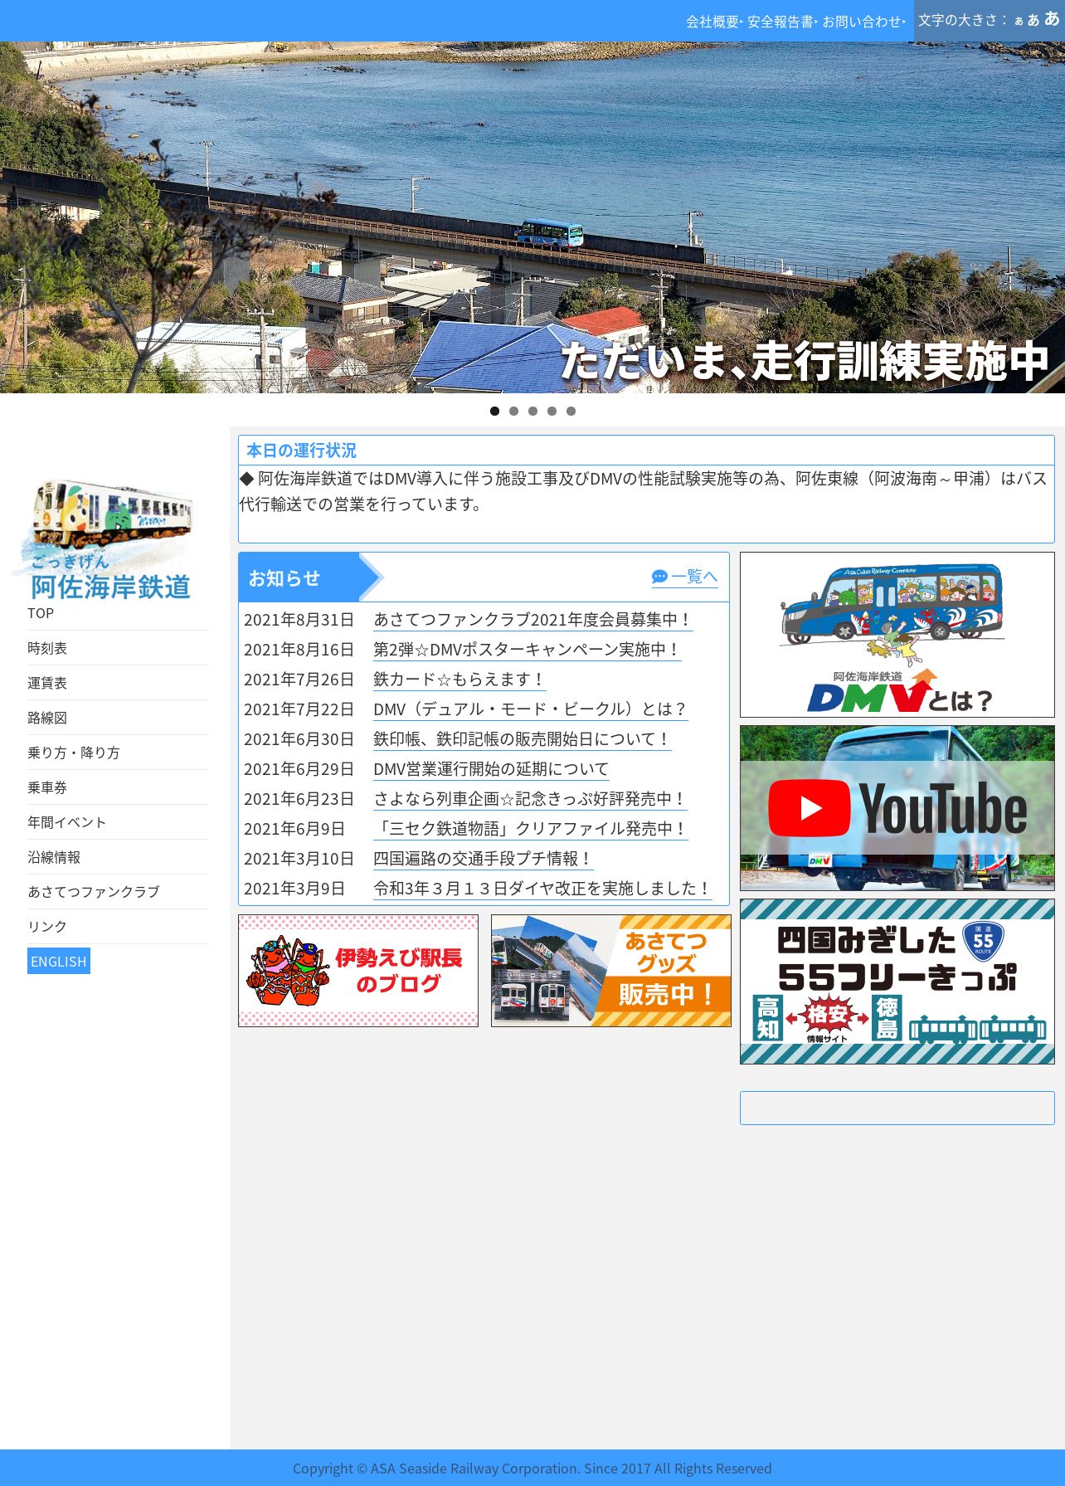
Task: Select the small font size あ
Action: coord(1019,22)
